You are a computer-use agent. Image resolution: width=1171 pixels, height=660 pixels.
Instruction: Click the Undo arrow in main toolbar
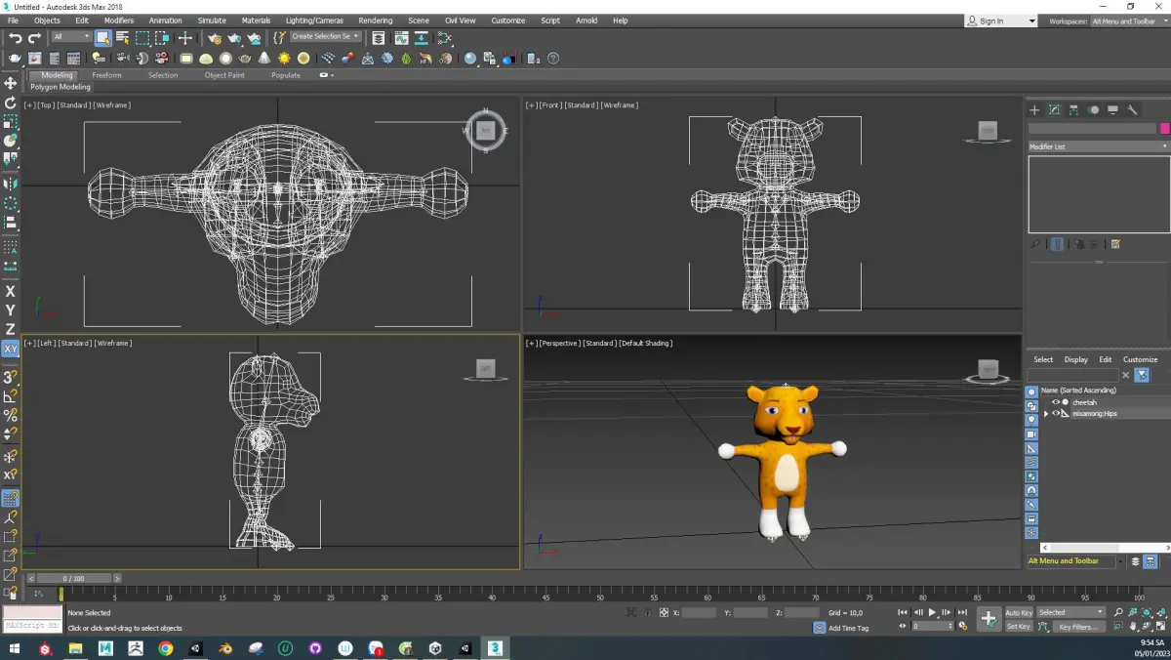[x=16, y=38]
